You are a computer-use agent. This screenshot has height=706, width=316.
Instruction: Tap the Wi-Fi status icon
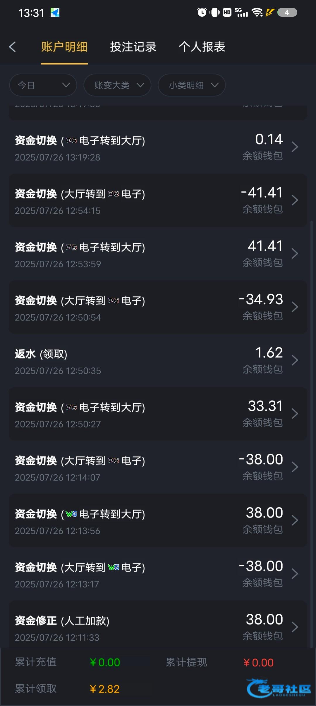point(257,12)
